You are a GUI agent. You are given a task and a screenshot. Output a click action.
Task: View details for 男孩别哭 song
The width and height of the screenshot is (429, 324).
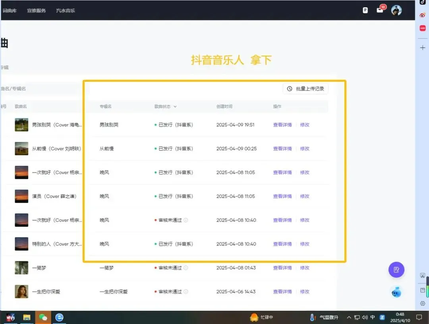click(282, 125)
